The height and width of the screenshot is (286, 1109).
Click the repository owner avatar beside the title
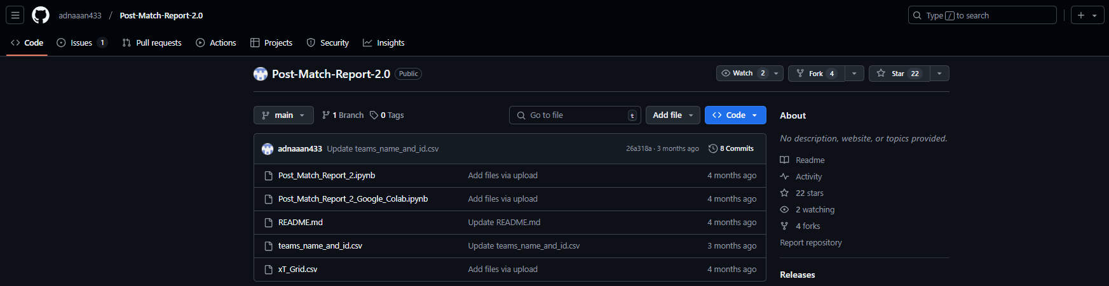pyautogui.click(x=261, y=74)
